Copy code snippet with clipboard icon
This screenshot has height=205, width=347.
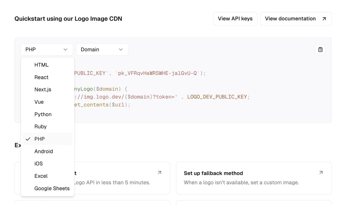point(320,50)
